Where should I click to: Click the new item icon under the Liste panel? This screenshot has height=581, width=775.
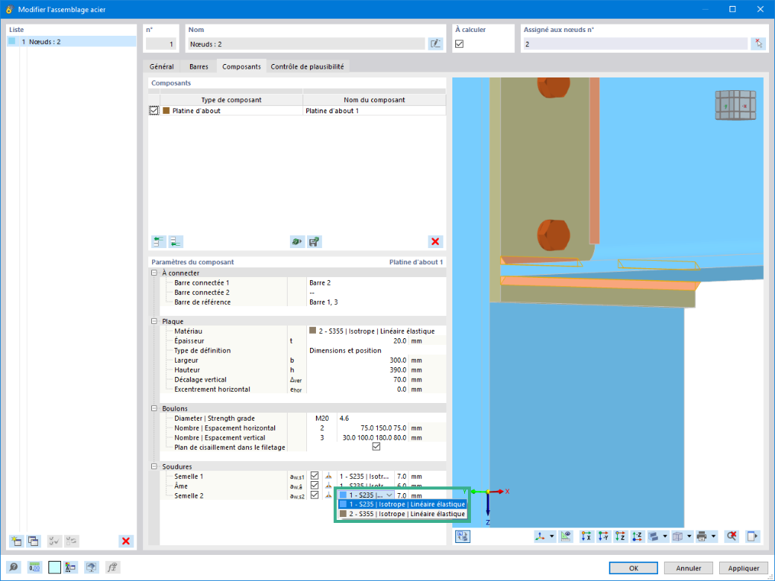click(x=16, y=541)
